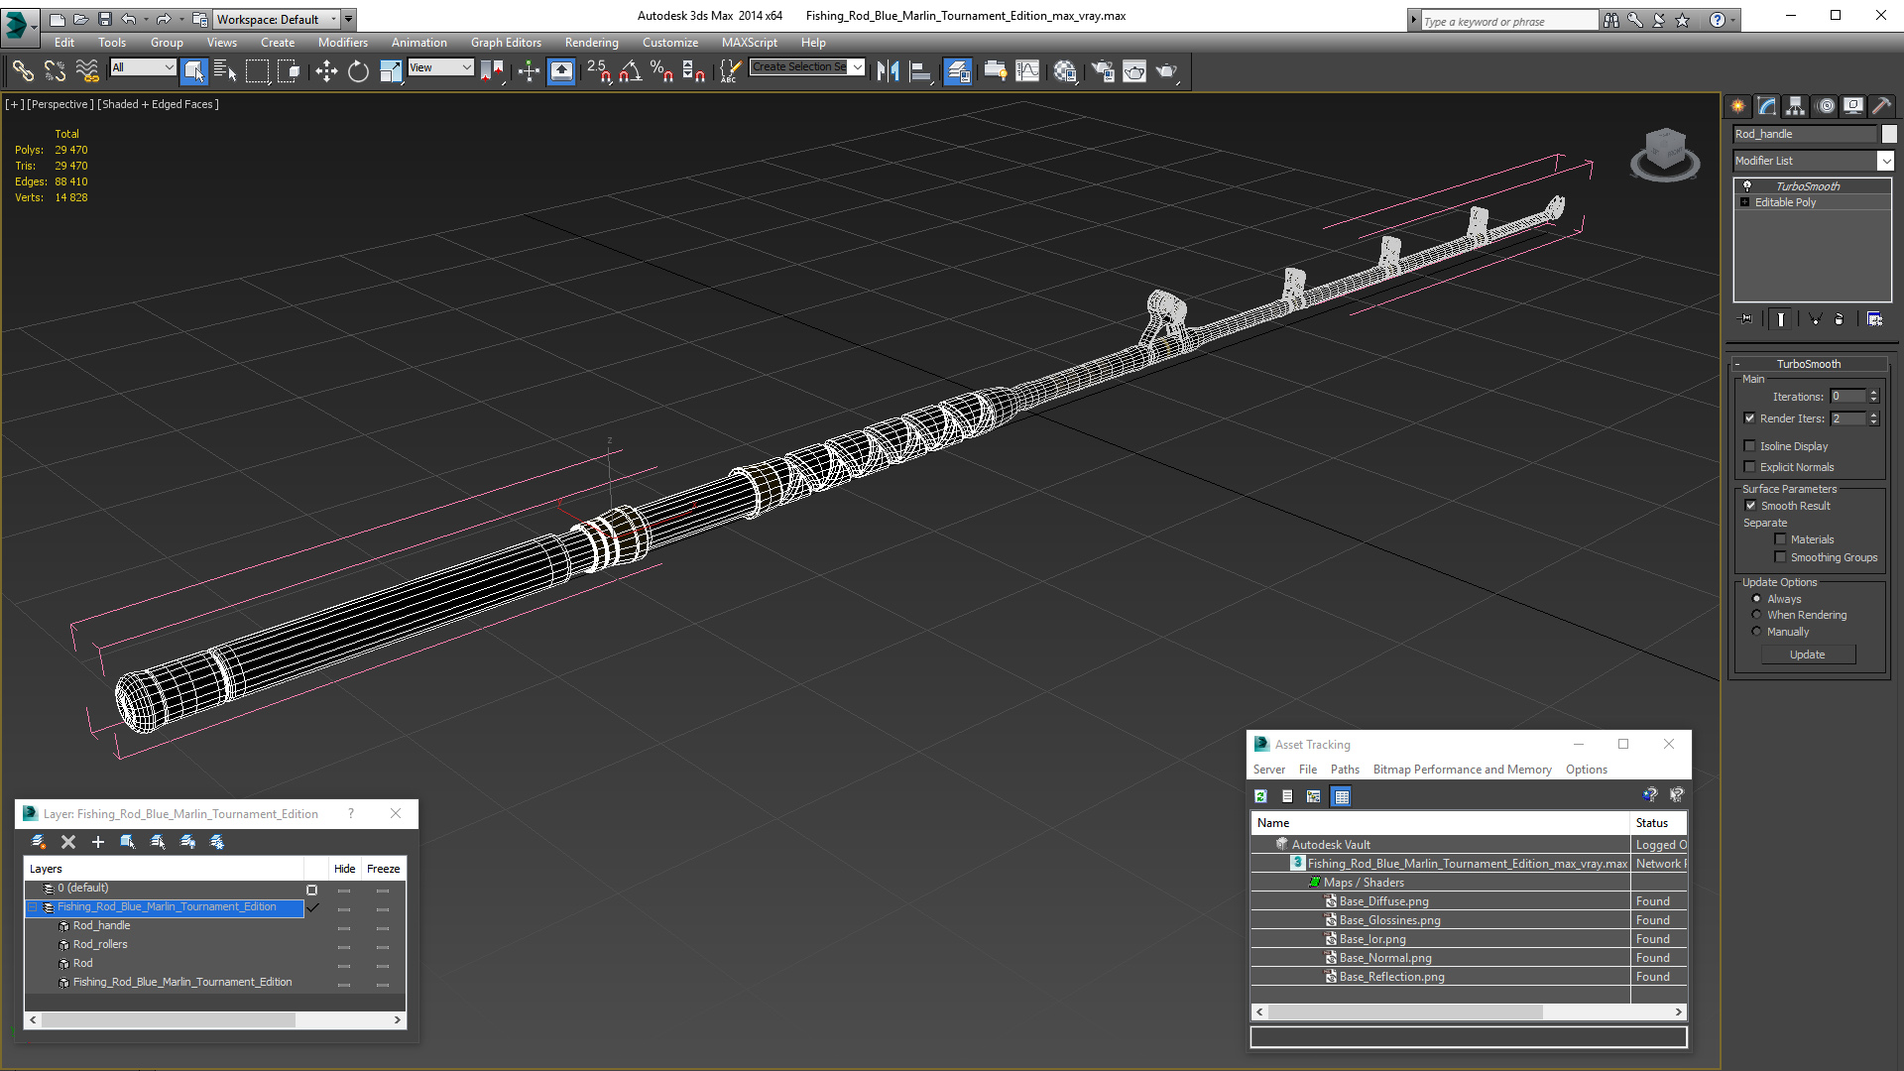Image resolution: width=1904 pixels, height=1071 pixels.
Task: Select When Rendering update option
Action: (x=1757, y=615)
